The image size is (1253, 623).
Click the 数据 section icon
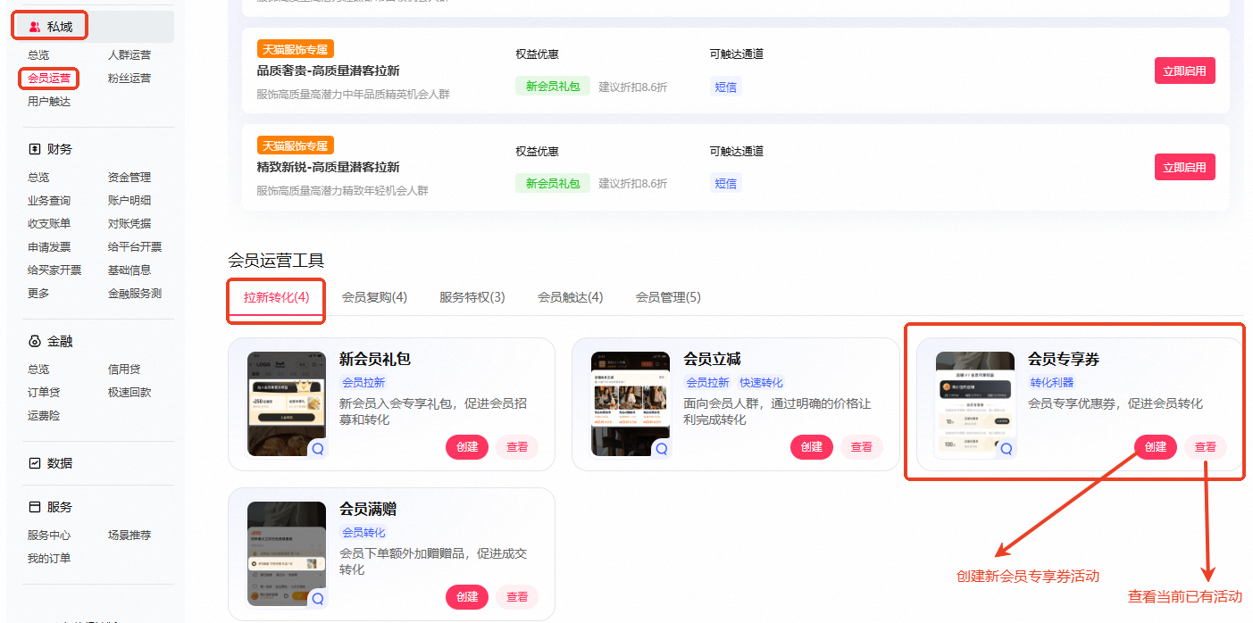point(35,463)
